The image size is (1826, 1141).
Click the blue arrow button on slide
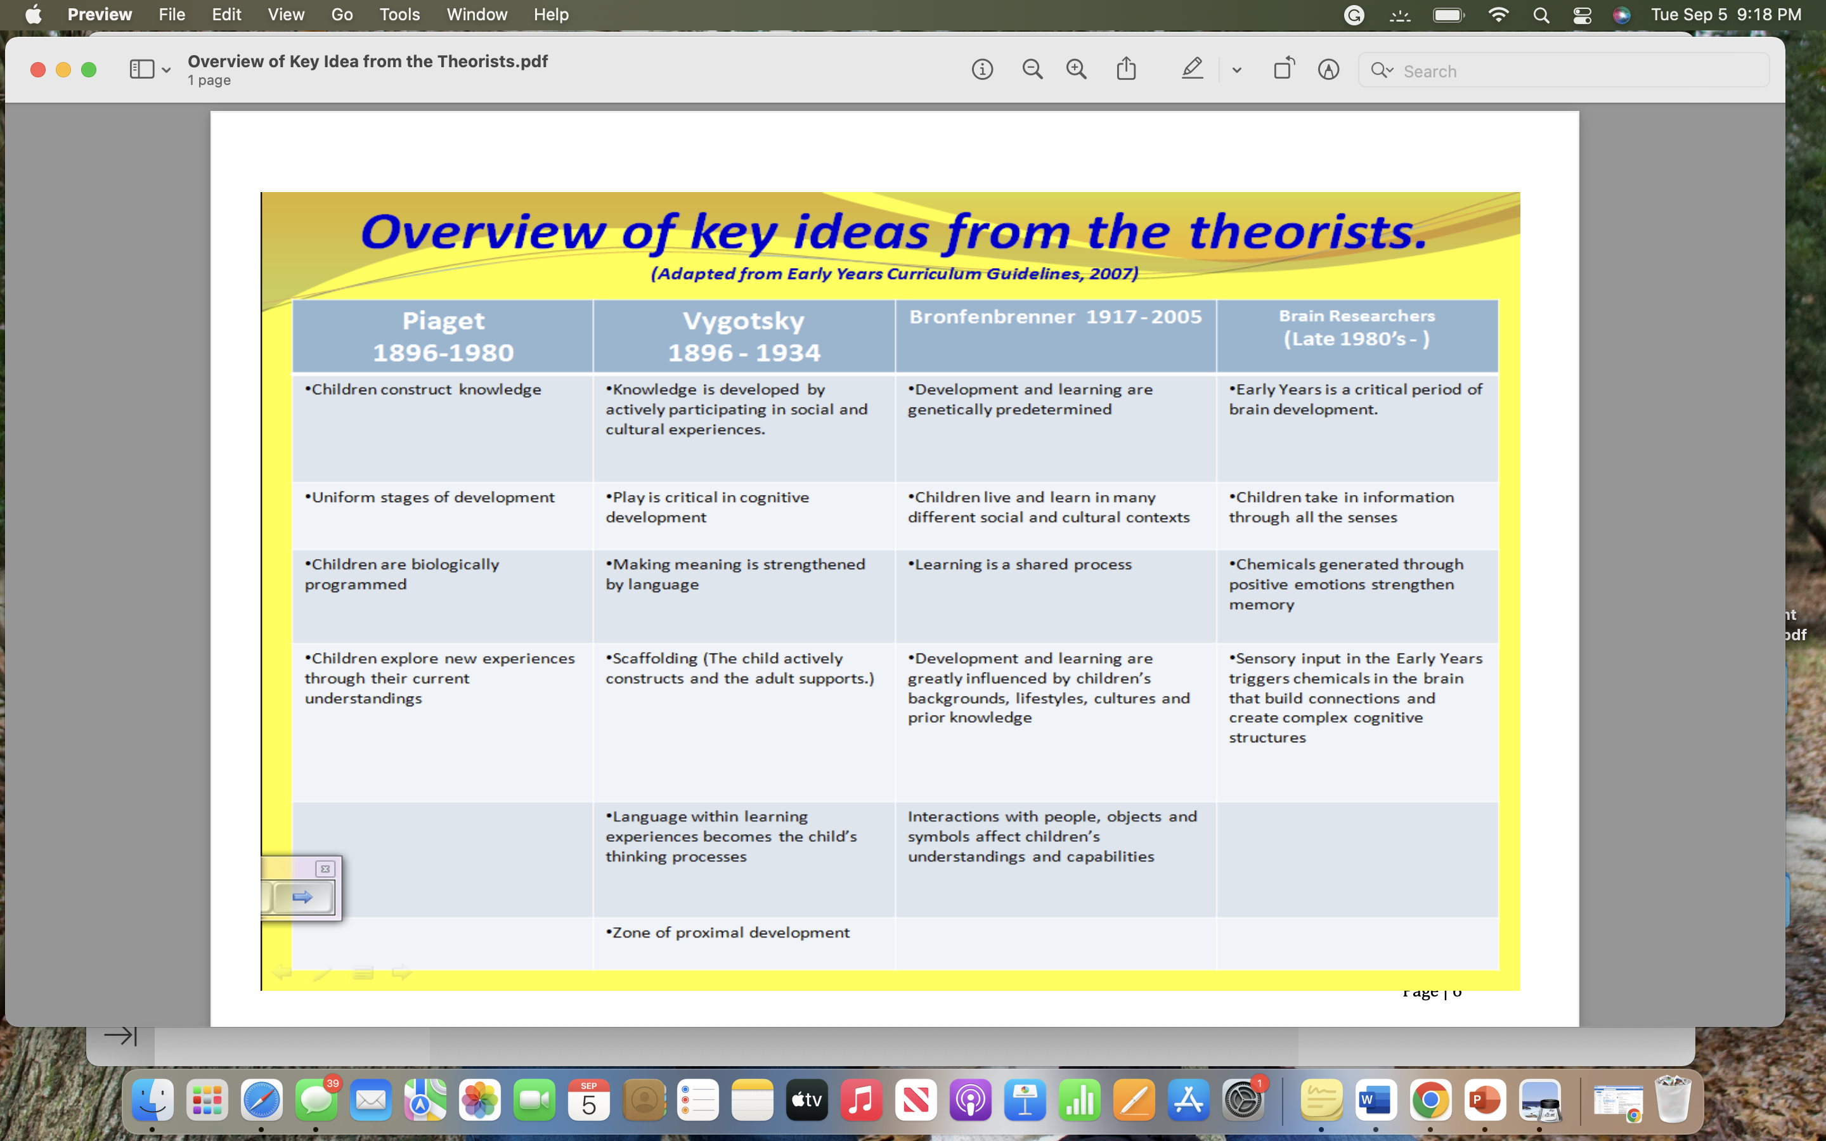coord(302,896)
